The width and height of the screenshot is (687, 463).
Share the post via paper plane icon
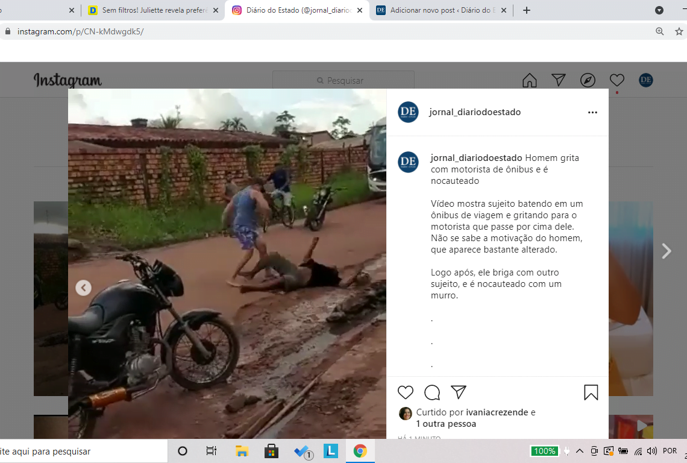coord(458,392)
